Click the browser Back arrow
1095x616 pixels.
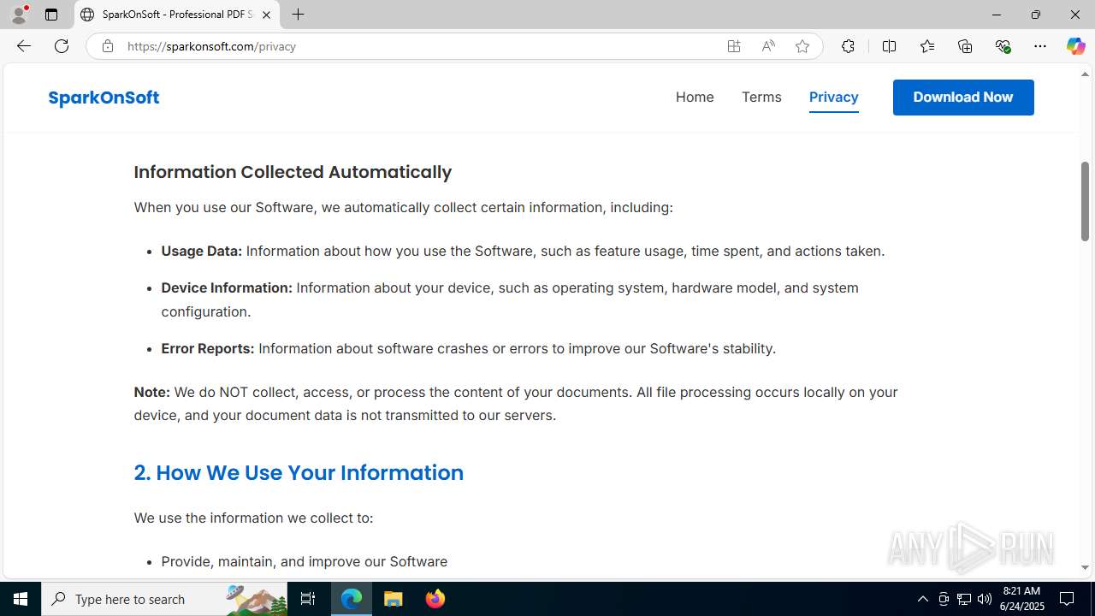click(x=23, y=46)
